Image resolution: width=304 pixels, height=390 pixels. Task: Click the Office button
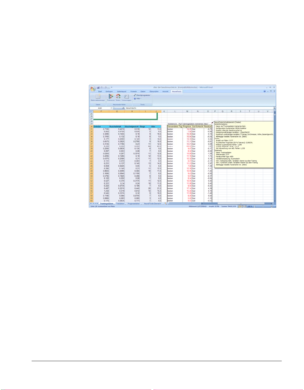tap(92, 88)
